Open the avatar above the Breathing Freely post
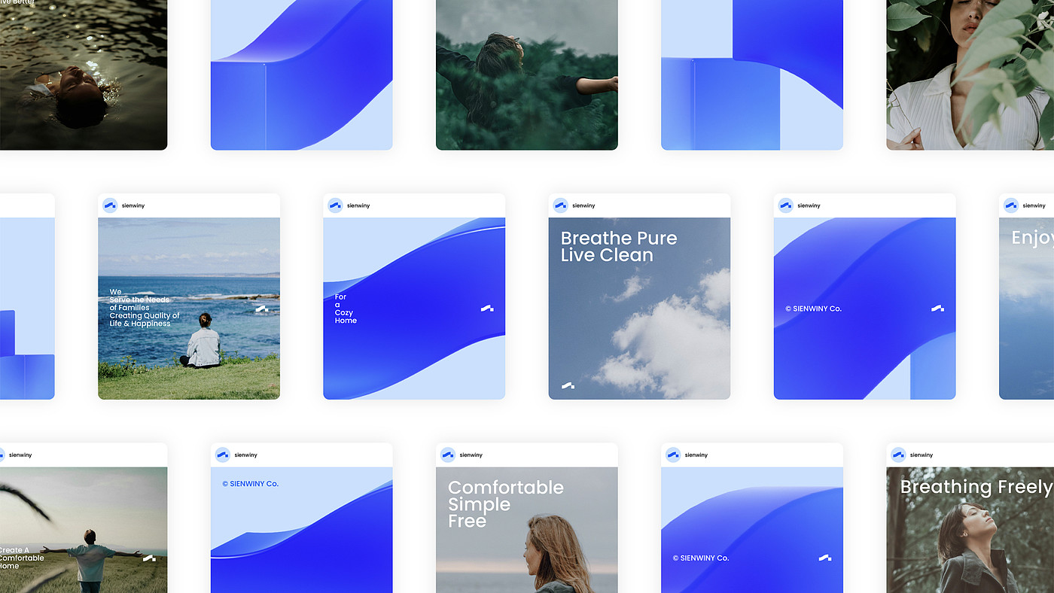1054x593 pixels. point(898,455)
